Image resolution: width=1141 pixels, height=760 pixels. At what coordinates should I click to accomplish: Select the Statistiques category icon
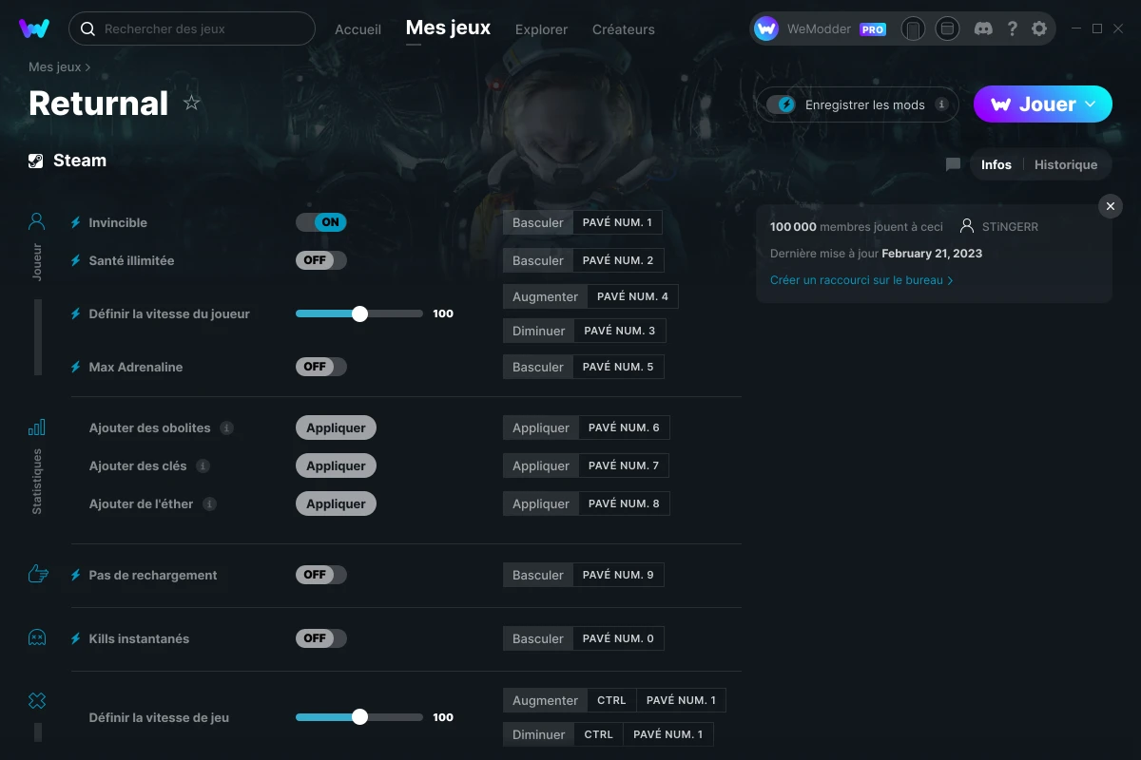(37, 427)
